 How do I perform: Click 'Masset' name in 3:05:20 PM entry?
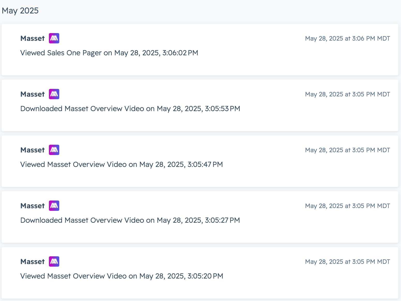(33, 262)
